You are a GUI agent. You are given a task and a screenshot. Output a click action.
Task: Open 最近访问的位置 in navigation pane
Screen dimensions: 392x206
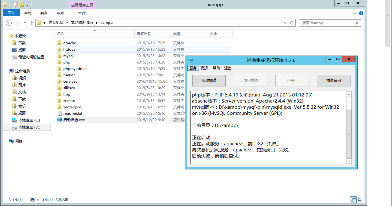pos(31,57)
